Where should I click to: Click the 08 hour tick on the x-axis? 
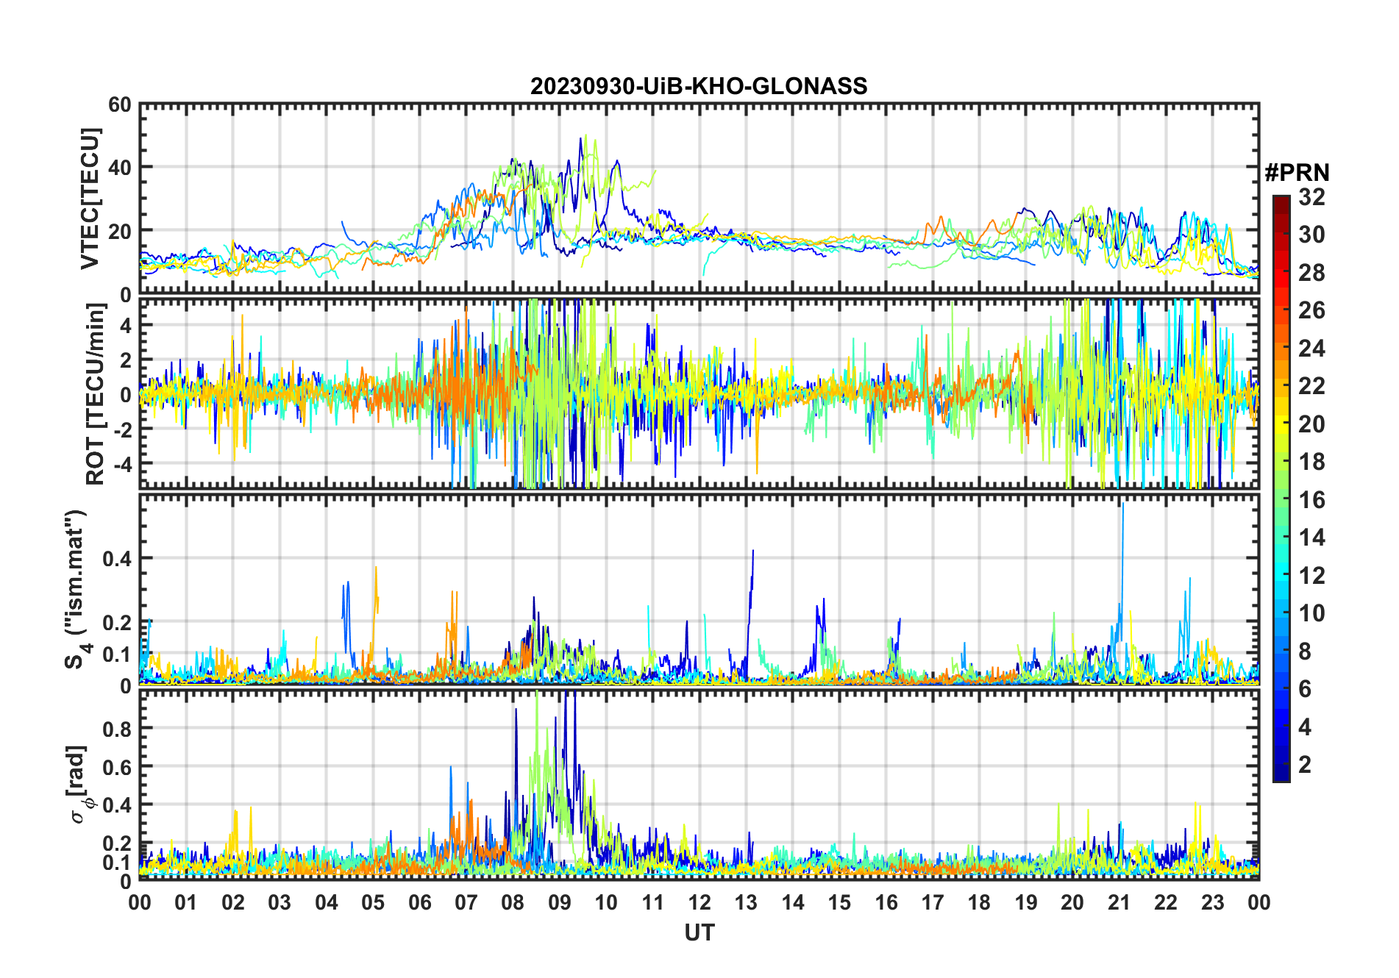click(x=513, y=902)
